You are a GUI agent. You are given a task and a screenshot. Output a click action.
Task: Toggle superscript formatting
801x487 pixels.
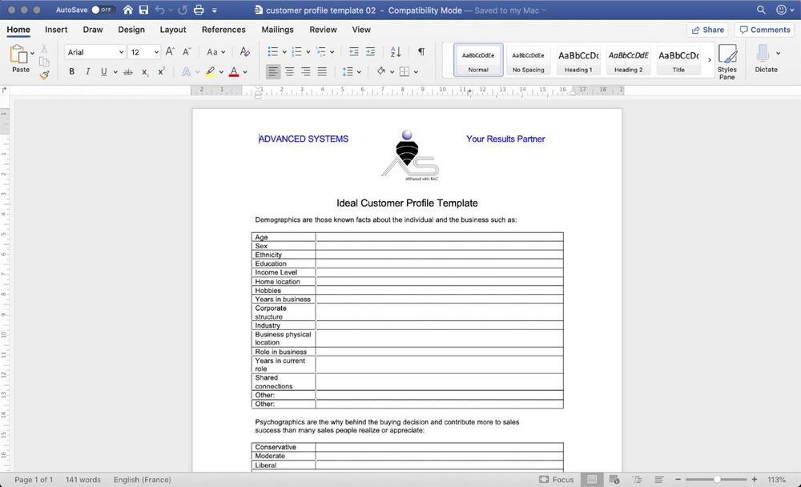[161, 71]
